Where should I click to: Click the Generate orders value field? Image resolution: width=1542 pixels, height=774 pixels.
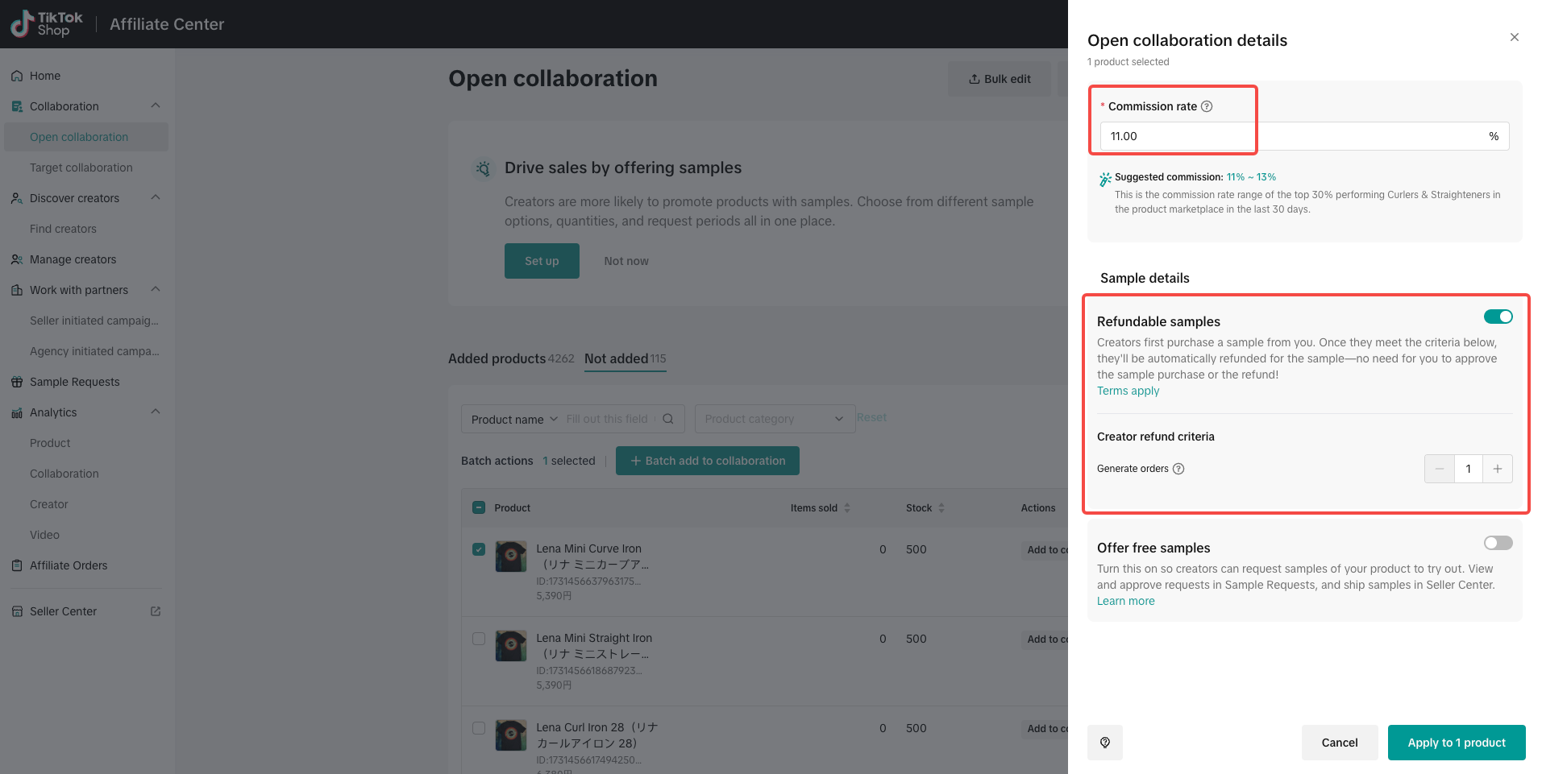pyautogui.click(x=1469, y=469)
